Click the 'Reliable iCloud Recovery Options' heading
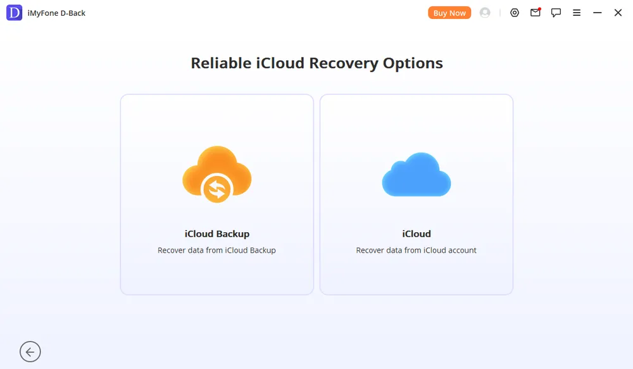The width and height of the screenshot is (633, 369). point(316,63)
